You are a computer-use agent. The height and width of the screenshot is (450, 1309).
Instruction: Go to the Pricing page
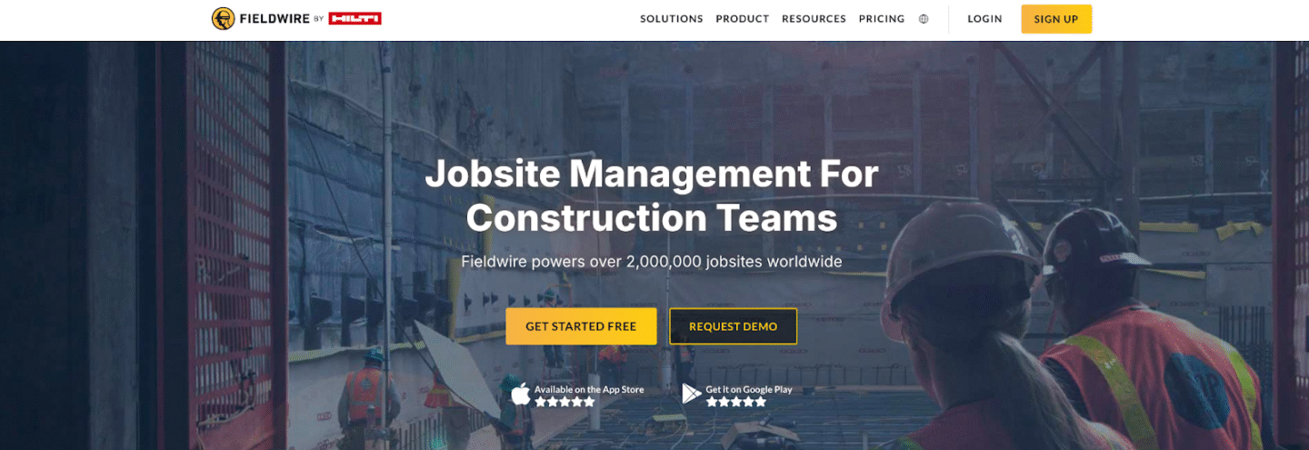(x=882, y=19)
